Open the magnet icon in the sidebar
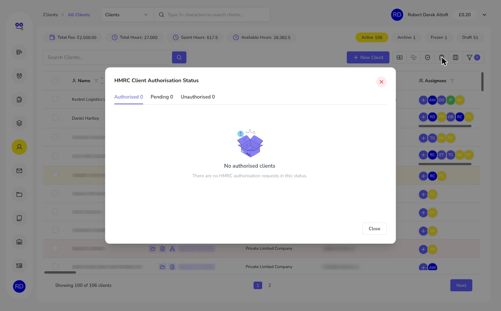501x311 pixels. (x=19, y=76)
